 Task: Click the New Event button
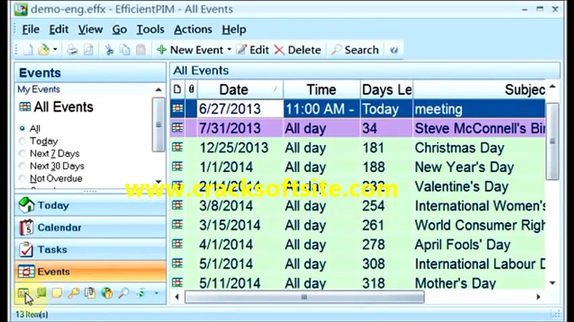tap(190, 50)
